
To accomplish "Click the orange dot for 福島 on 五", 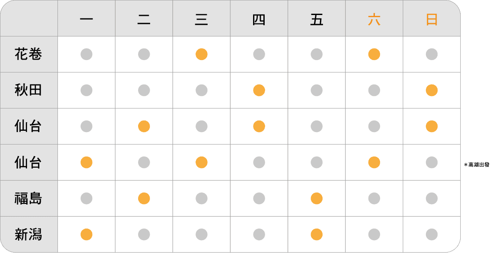I will coord(317,199).
